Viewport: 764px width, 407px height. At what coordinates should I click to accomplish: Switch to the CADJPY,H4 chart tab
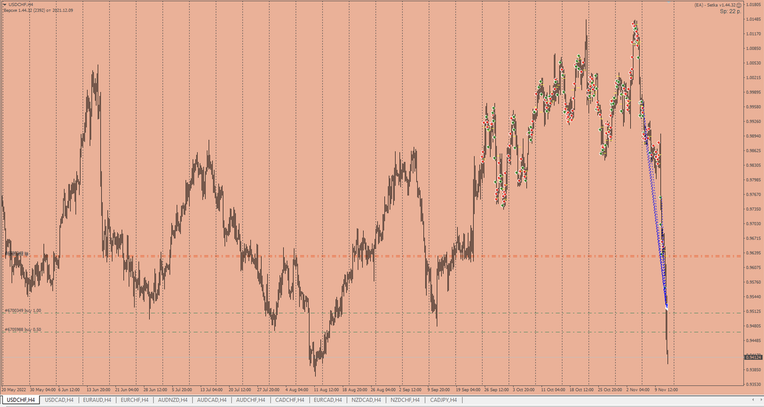coord(444,400)
